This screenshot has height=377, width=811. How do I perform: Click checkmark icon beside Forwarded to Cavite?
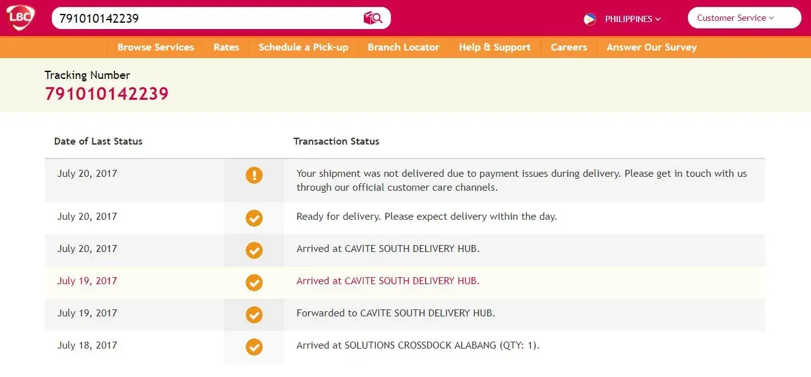254,314
